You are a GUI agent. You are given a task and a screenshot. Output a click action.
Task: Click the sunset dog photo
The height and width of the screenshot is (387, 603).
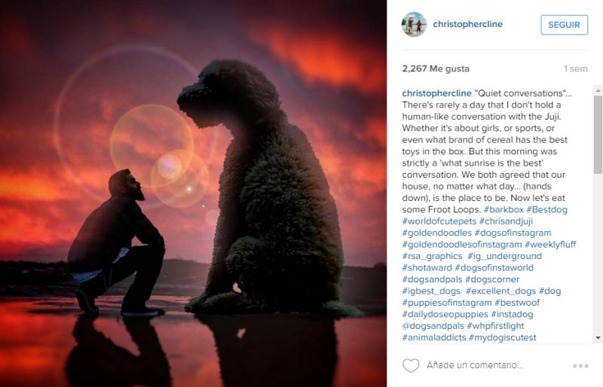[x=193, y=193]
